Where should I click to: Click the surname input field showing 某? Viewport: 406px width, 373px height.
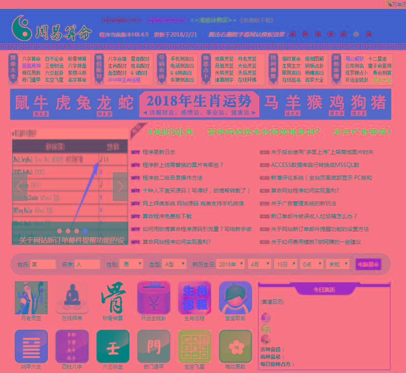[43, 264]
